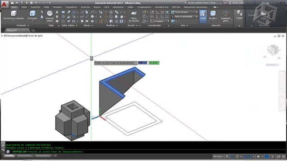Image resolution: width=287 pixels, height=161 pixels.
Task: Expand the Modelado panel
Action: [x=23, y=25]
